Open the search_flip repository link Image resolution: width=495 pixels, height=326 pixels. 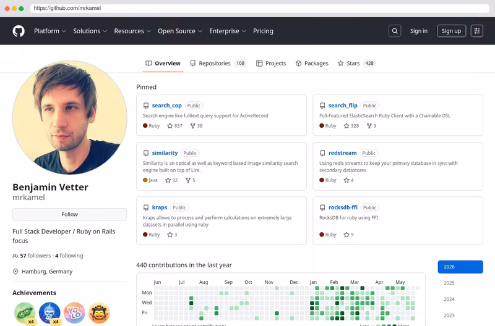[343, 106]
